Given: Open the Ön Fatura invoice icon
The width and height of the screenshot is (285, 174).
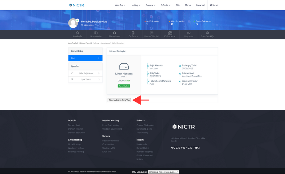Looking at the screenshot, I should pos(133,33).
